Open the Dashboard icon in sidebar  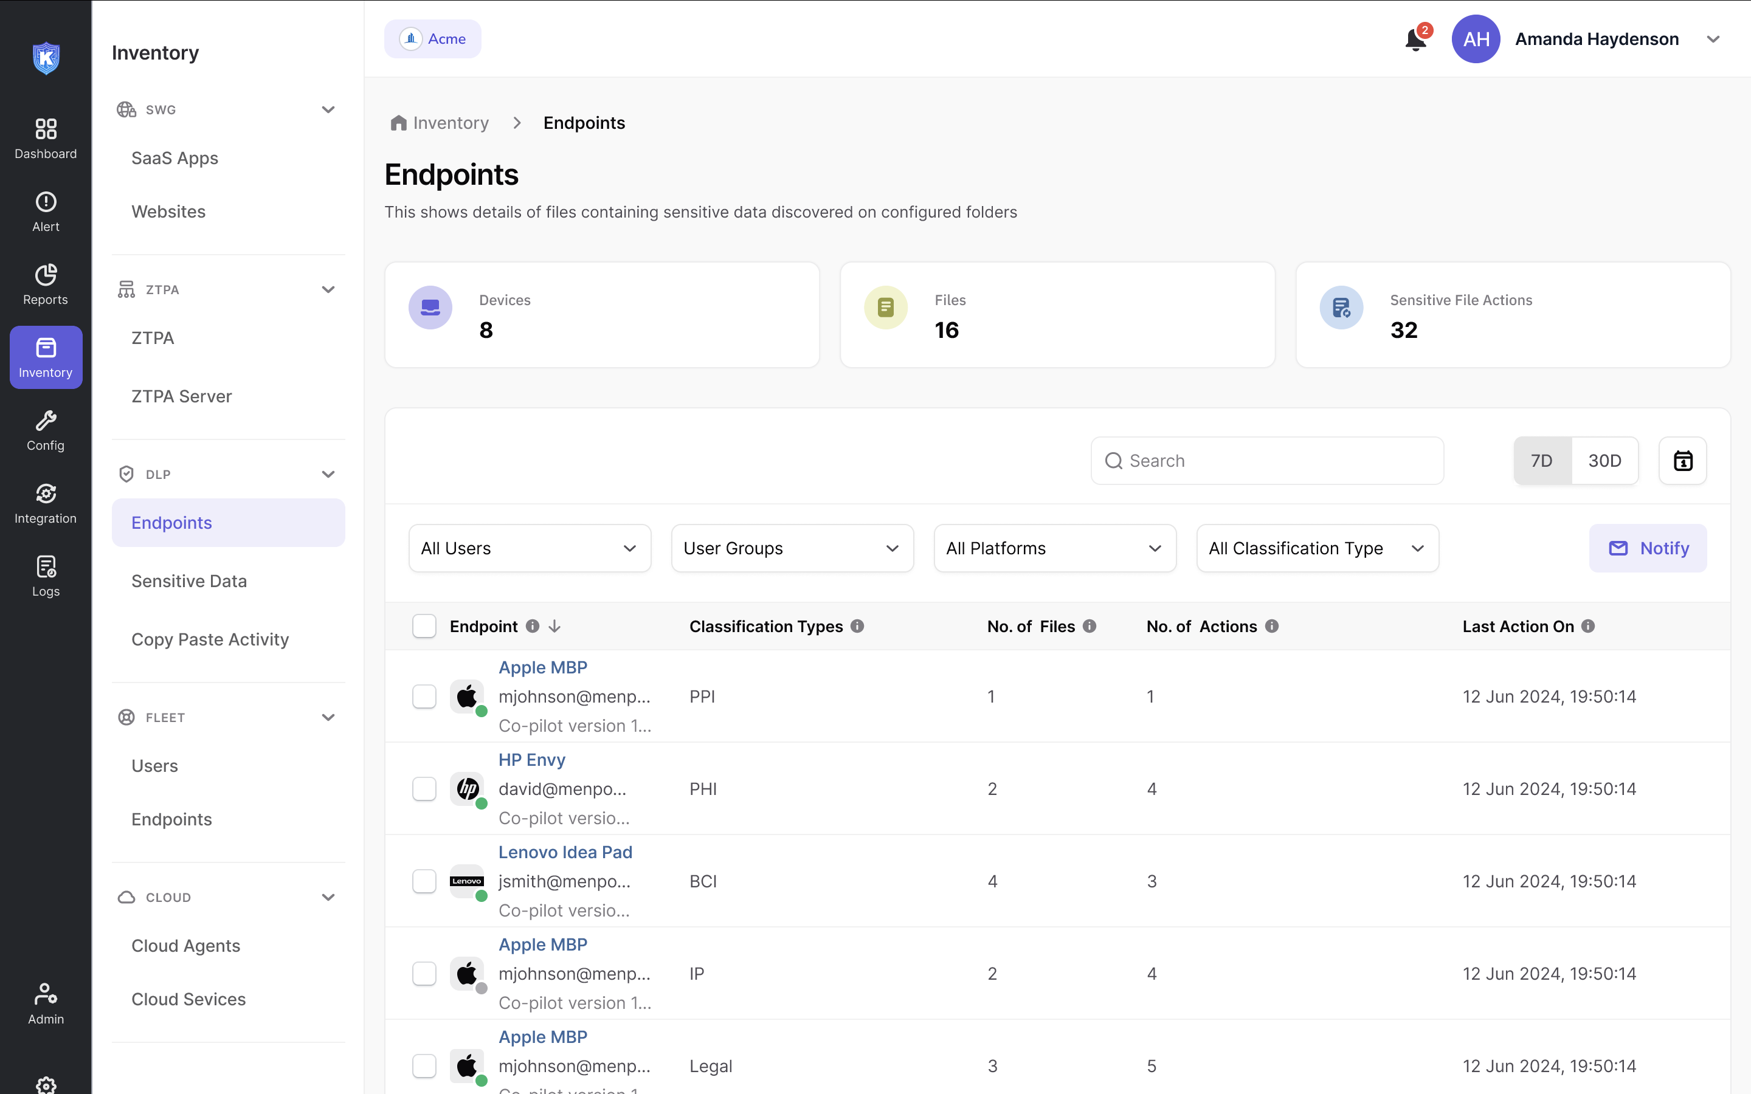tap(46, 138)
